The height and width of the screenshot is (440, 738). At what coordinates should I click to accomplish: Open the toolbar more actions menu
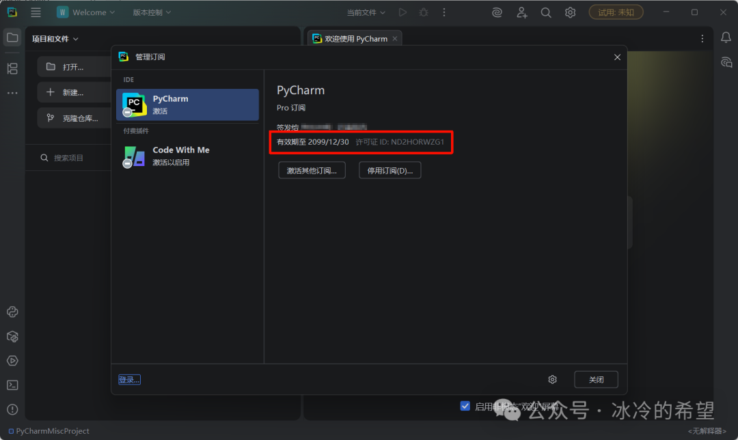click(x=444, y=13)
